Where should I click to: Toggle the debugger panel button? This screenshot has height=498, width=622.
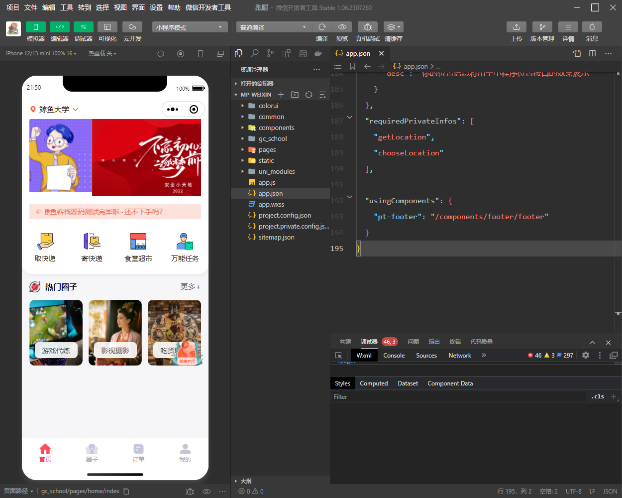tap(84, 27)
